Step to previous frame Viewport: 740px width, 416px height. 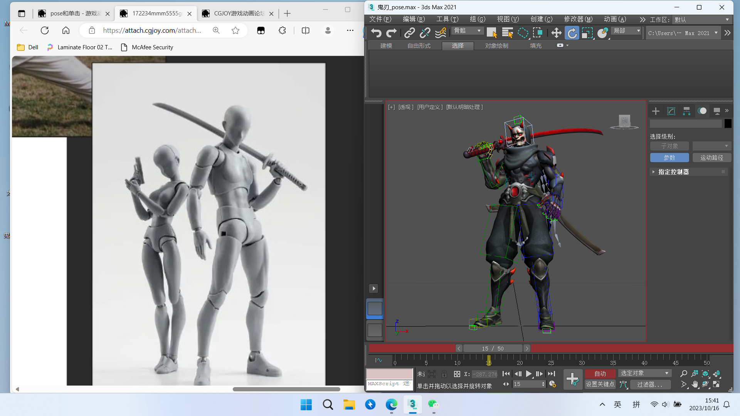[x=518, y=374]
